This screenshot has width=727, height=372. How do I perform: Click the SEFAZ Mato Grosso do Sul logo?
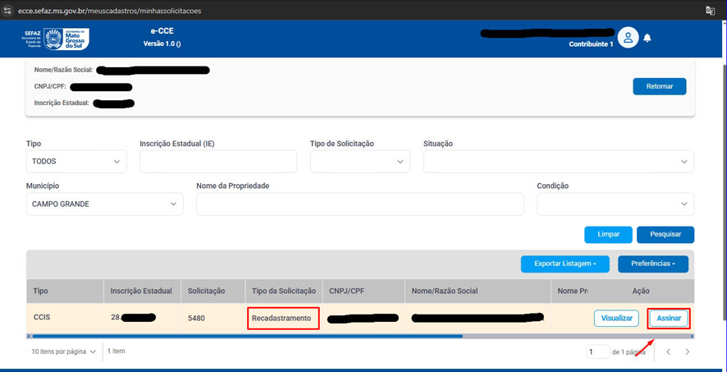pyautogui.click(x=56, y=38)
